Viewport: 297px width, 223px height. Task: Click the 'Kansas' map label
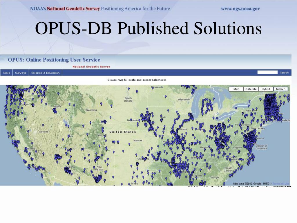[138, 141]
